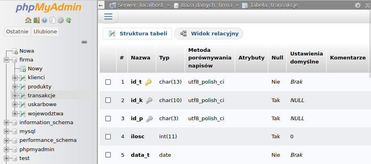Image resolution: width=371 pixels, height=164 pixels.
Task: Click the data_t column name
Action: [x=140, y=155]
